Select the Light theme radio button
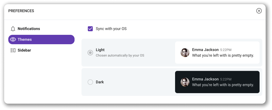 tap(90, 53)
